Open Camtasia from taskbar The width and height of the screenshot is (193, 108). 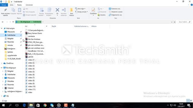pyautogui.click(x=66, y=105)
